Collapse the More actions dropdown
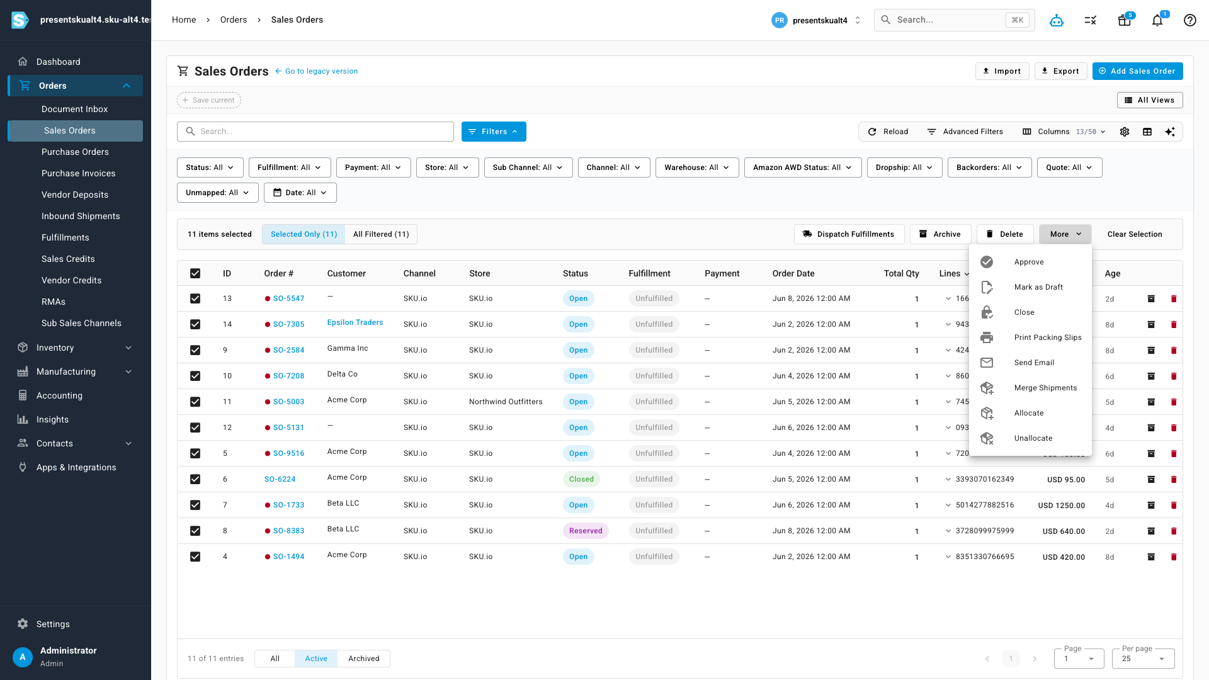Viewport: 1209px width, 680px height. coord(1065,234)
